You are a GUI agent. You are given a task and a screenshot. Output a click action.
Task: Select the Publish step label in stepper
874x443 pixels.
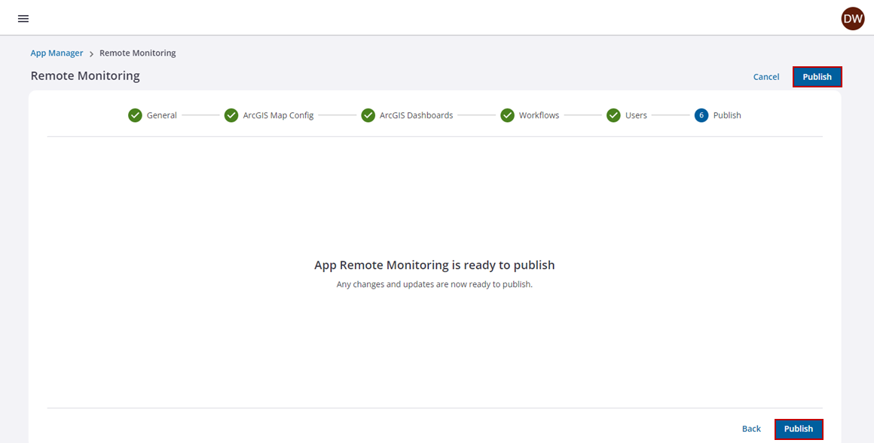point(727,115)
